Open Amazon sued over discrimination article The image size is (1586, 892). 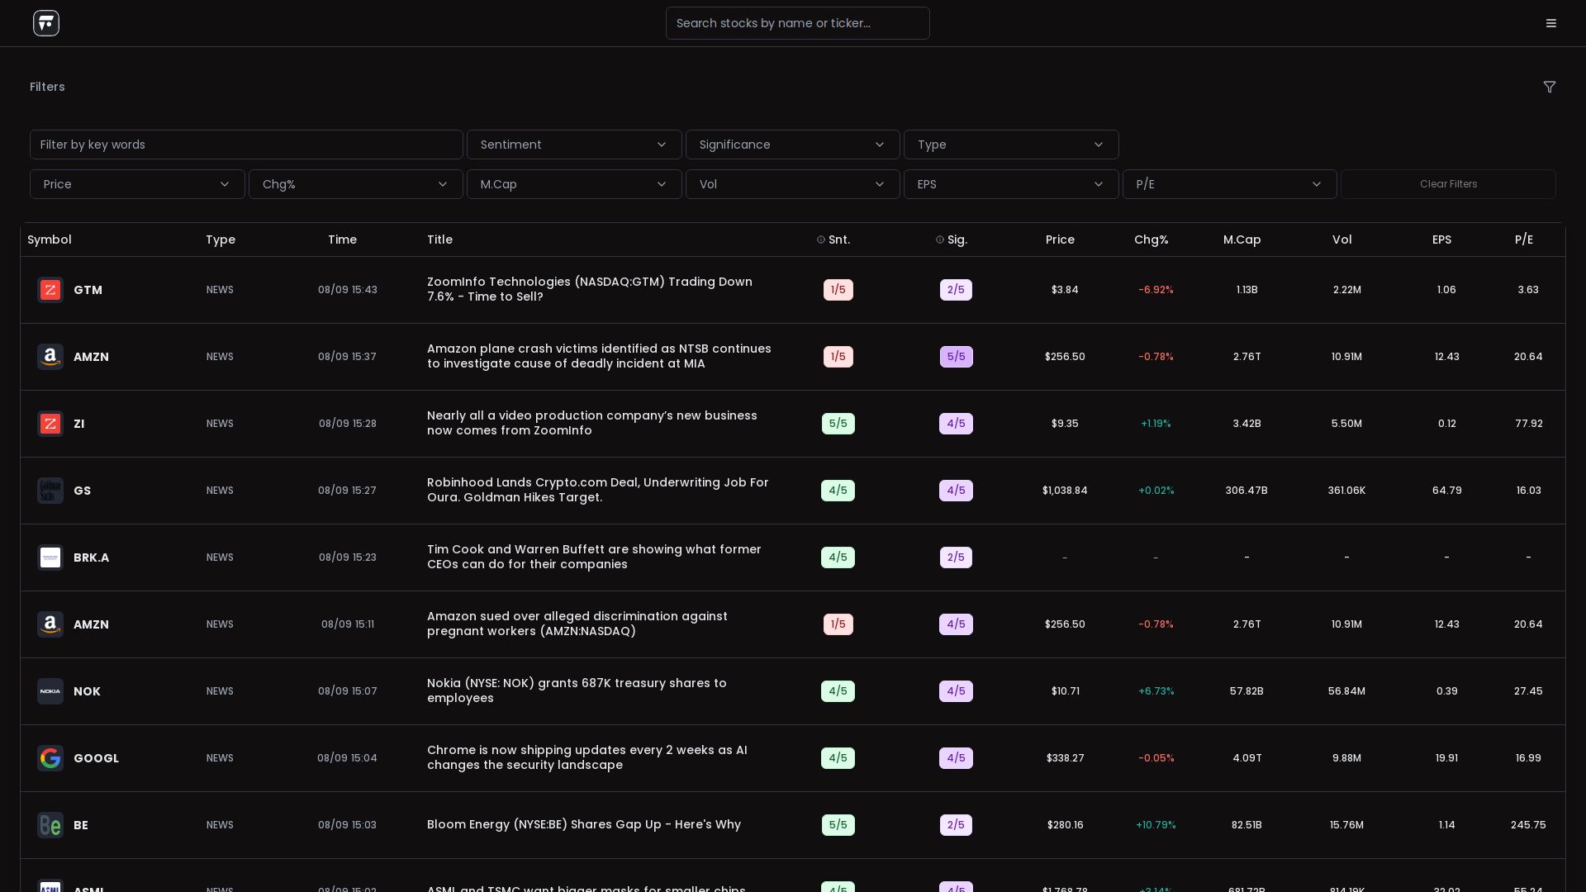[x=577, y=624]
